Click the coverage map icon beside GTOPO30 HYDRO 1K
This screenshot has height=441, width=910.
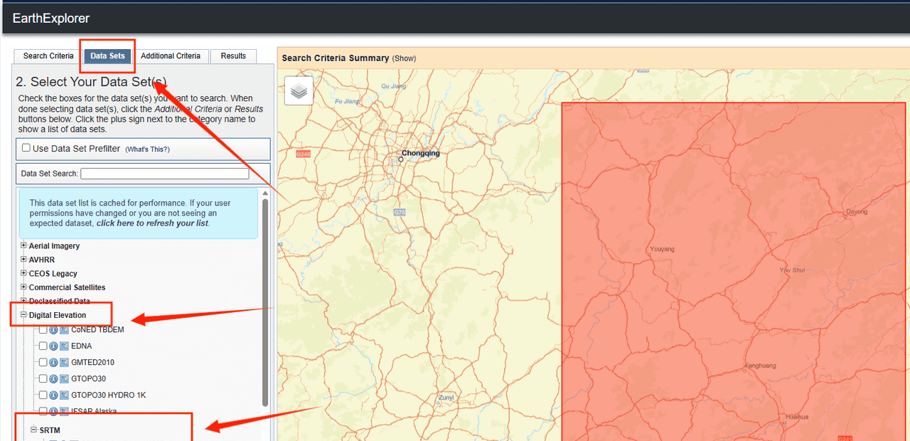point(64,395)
